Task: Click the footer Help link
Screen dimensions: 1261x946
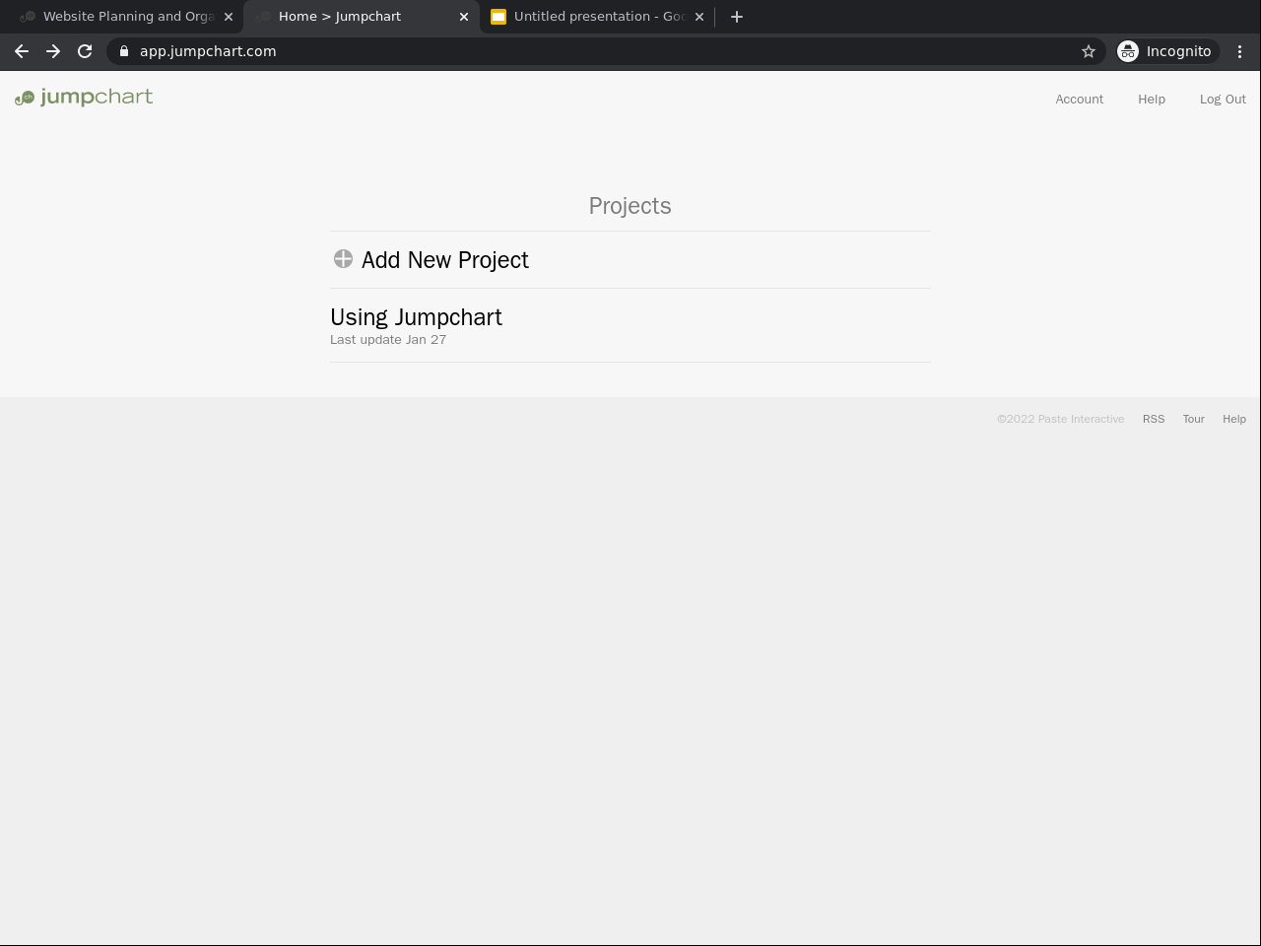Action: (1234, 419)
